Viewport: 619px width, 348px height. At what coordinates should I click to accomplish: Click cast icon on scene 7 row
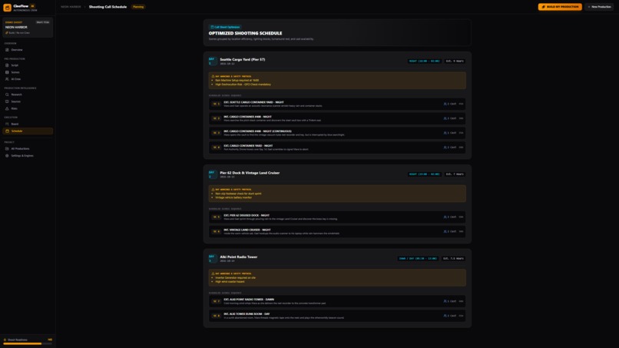point(445,301)
